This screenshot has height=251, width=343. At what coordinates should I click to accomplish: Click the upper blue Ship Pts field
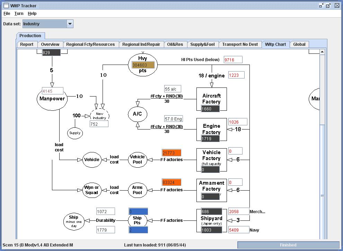click(138, 211)
